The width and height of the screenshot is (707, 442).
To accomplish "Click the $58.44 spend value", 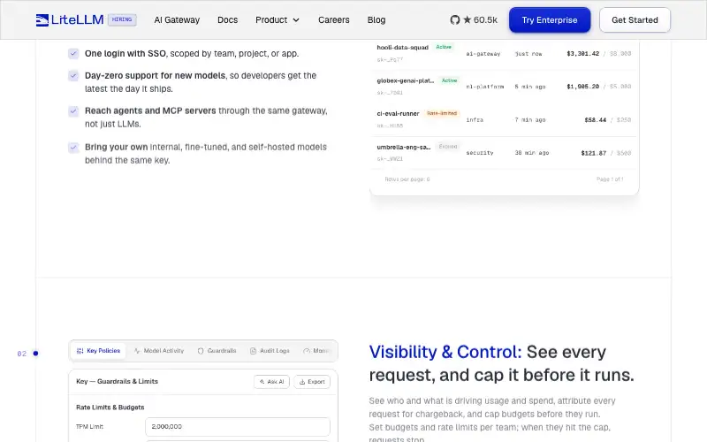I will pyautogui.click(x=595, y=120).
